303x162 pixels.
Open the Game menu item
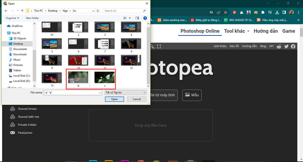288,31
